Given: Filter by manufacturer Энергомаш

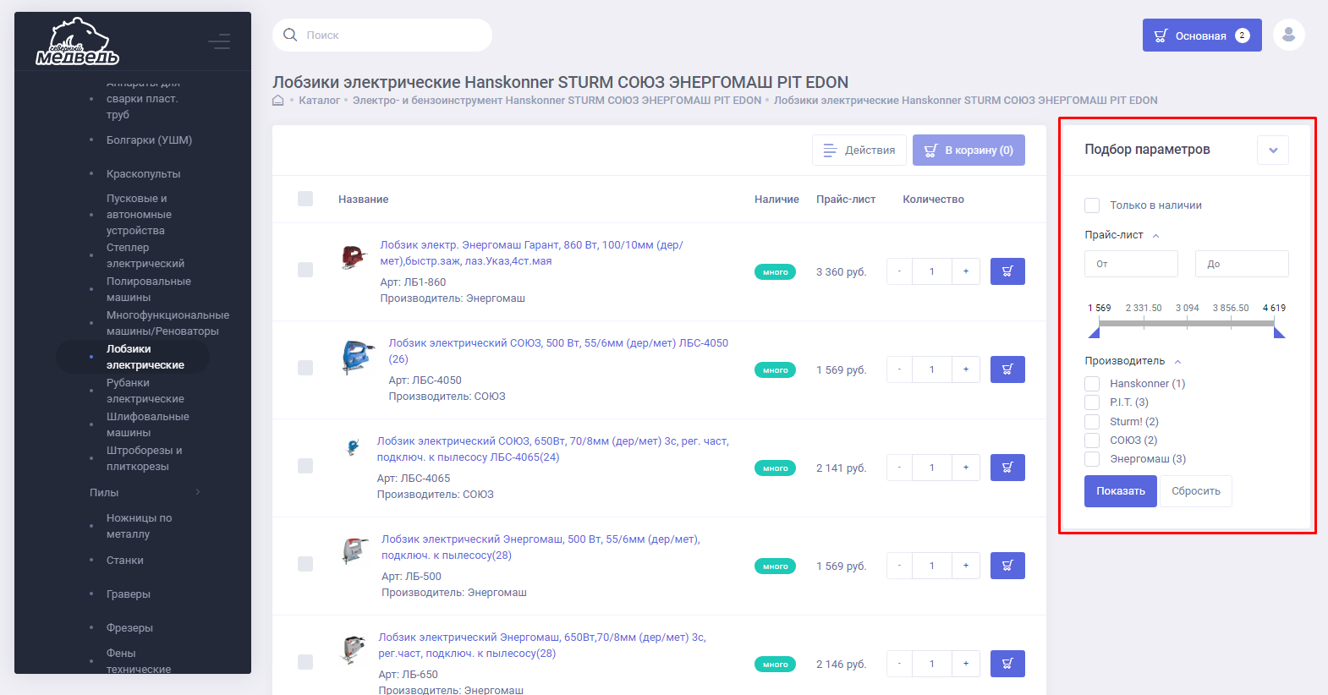Looking at the screenshot, I should click(x=1092, y=459).
